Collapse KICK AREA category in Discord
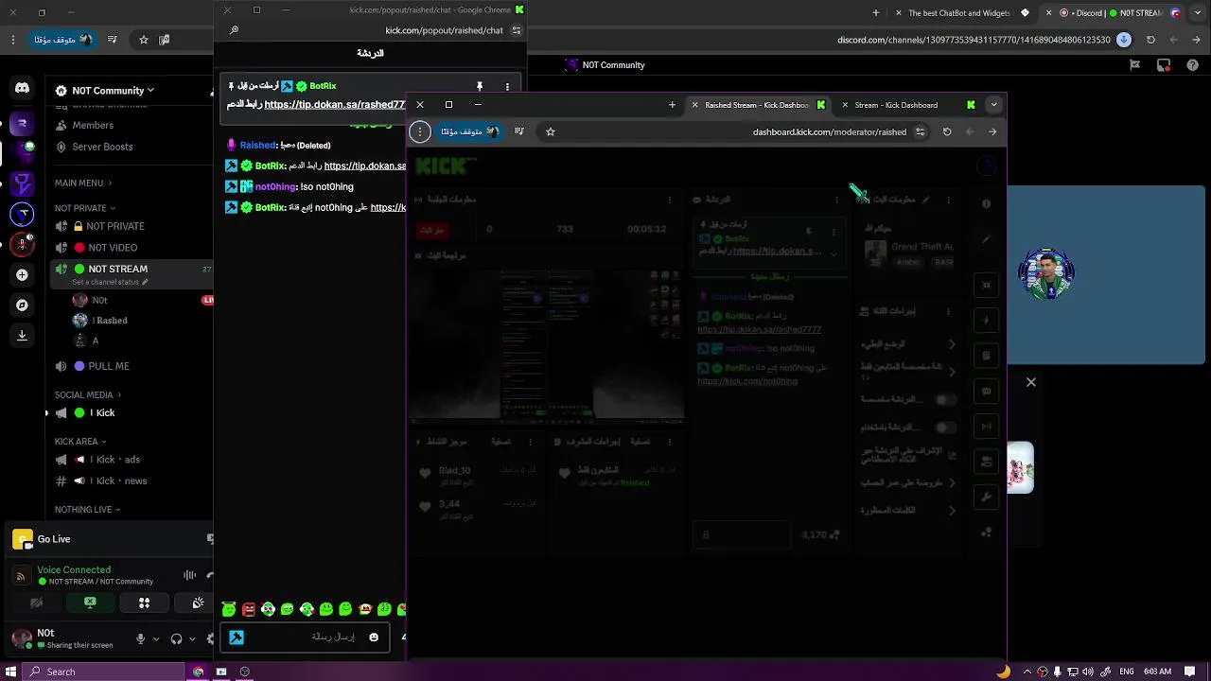 tap(80, 441)
